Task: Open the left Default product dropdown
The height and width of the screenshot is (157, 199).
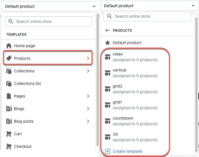Action: [50, 6]
